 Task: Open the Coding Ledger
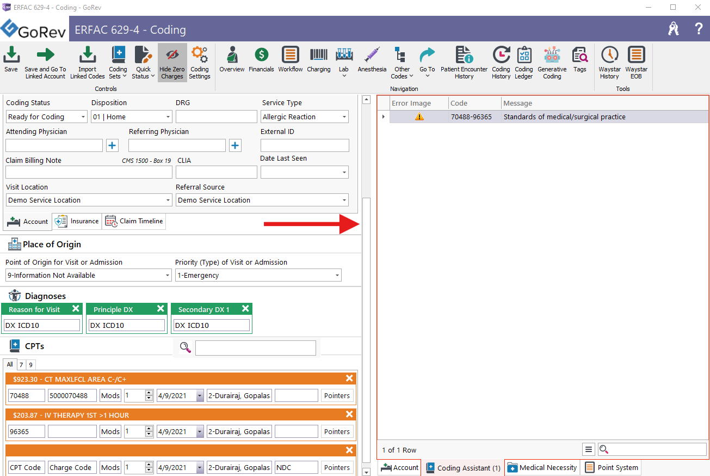(x=524, y=63)
